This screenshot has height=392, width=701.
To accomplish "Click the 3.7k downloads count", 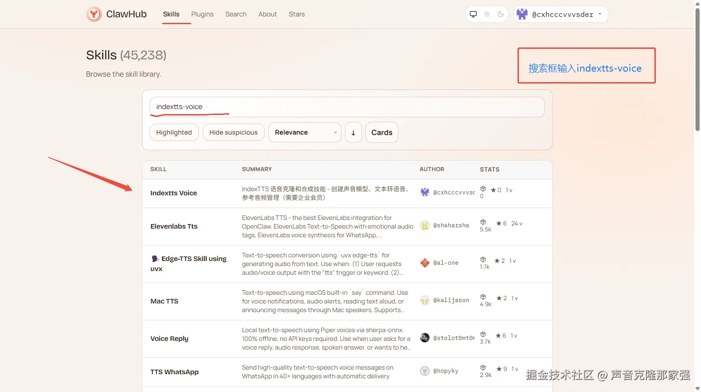I will (x=485, y=342).
